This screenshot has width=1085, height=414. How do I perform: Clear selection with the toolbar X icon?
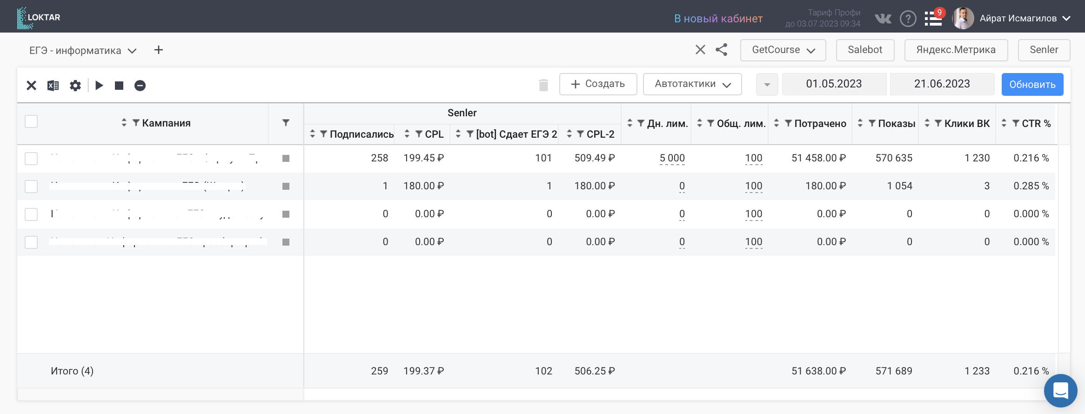pyautogui.click(x=31, y=86)
